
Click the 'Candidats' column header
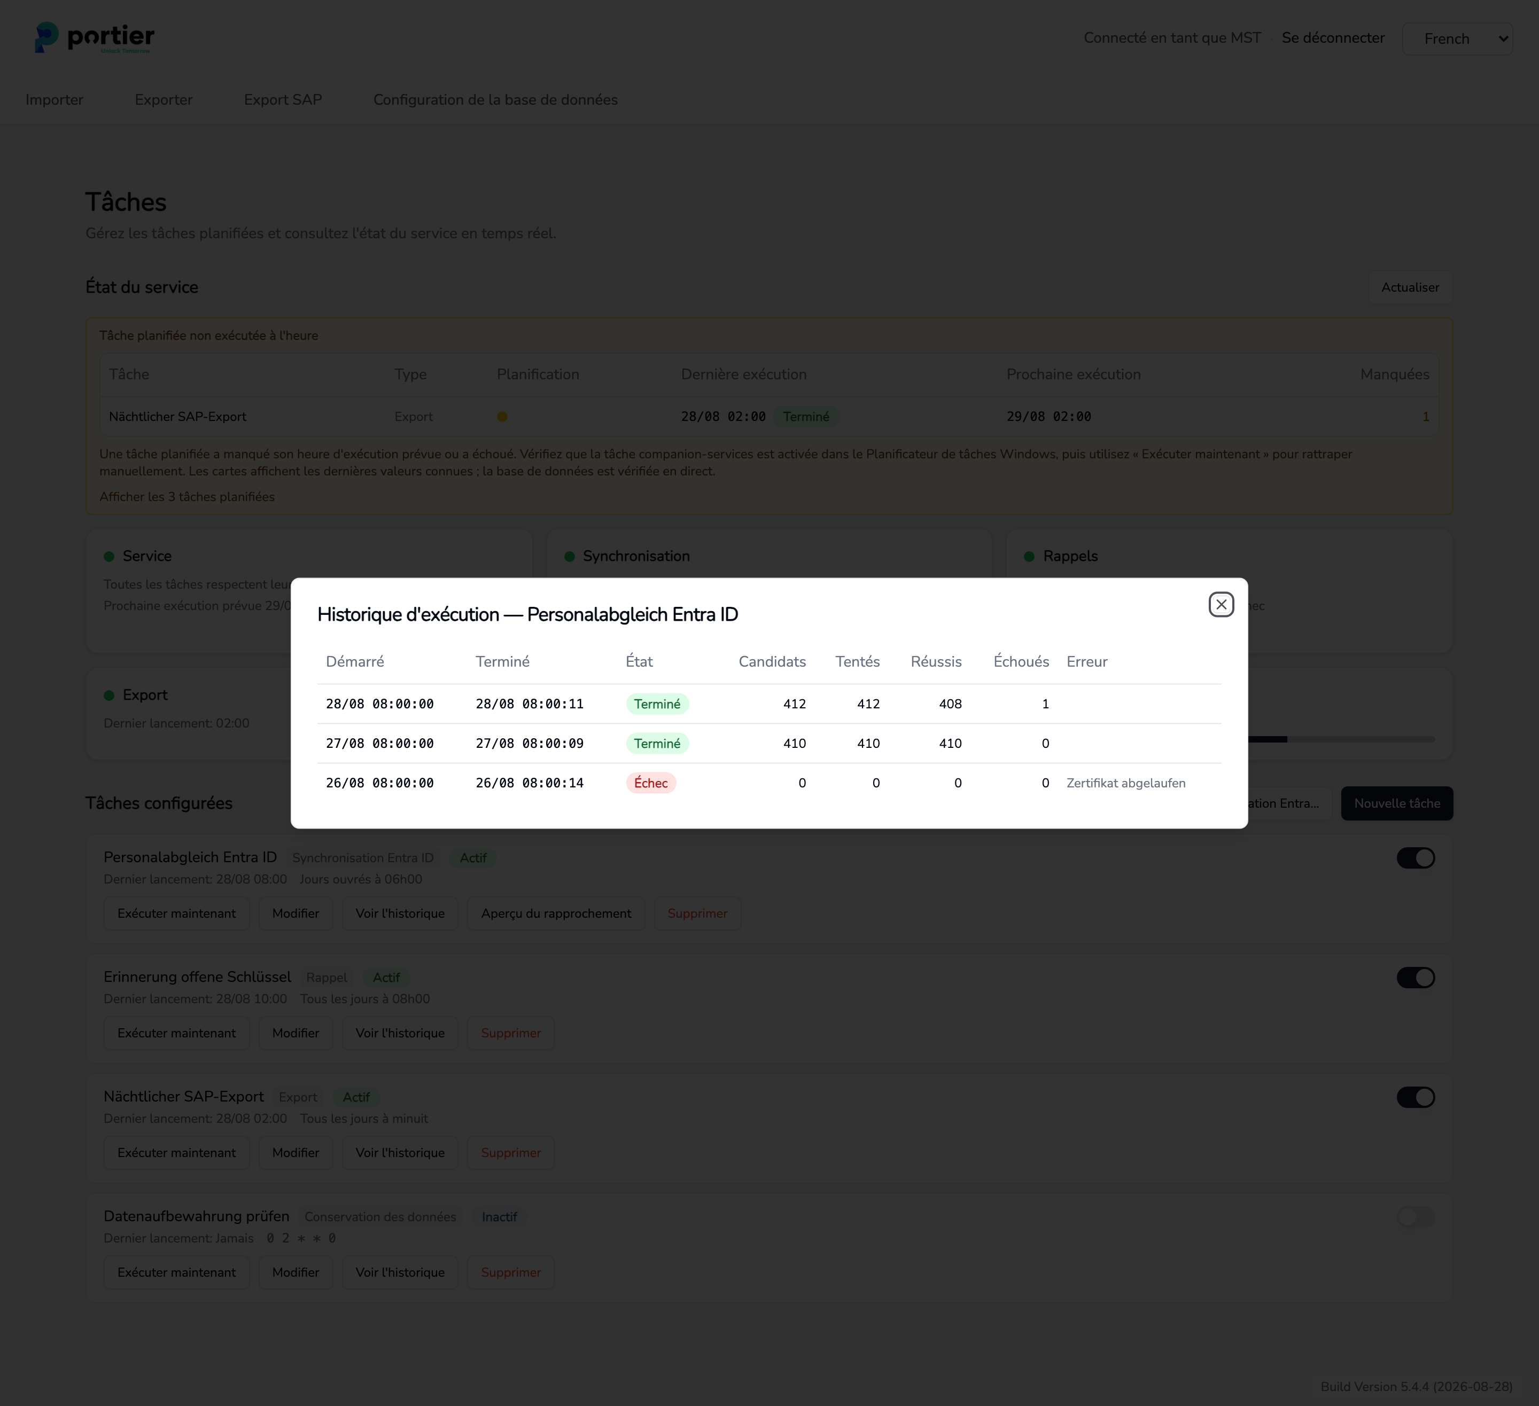[x=772, y=662]
